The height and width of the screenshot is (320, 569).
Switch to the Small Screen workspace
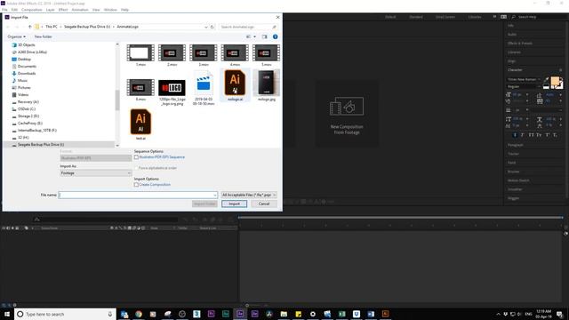click(445, 17)
